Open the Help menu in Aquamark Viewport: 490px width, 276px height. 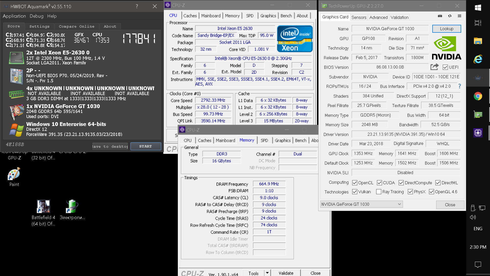pos(52,16)
